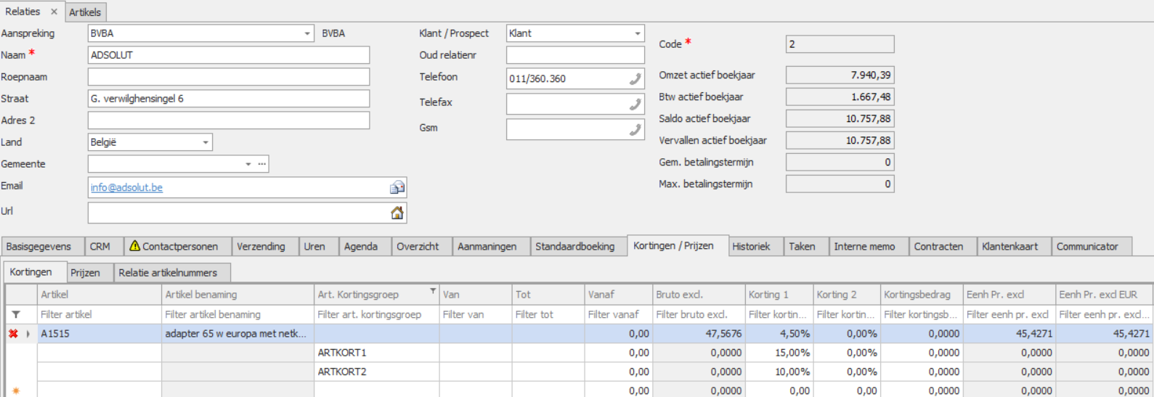Open the Aanspreking dropdown
1154x397 pixels.
[x=307, y=33]
